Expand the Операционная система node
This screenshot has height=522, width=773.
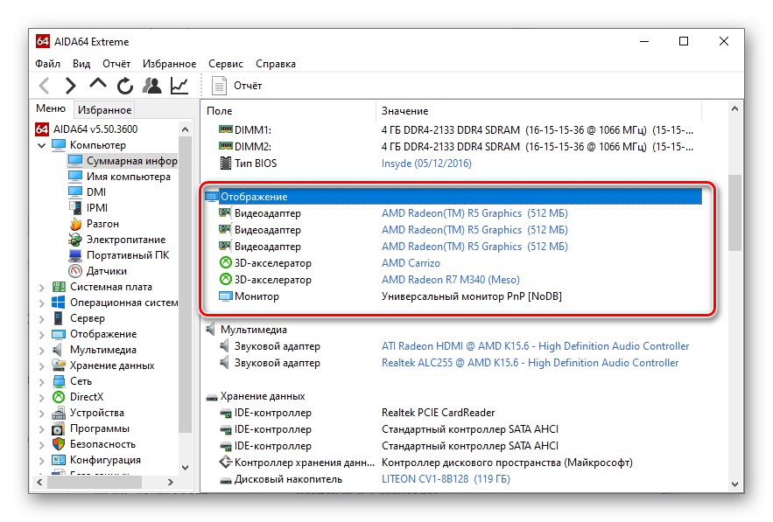(42, 303)
